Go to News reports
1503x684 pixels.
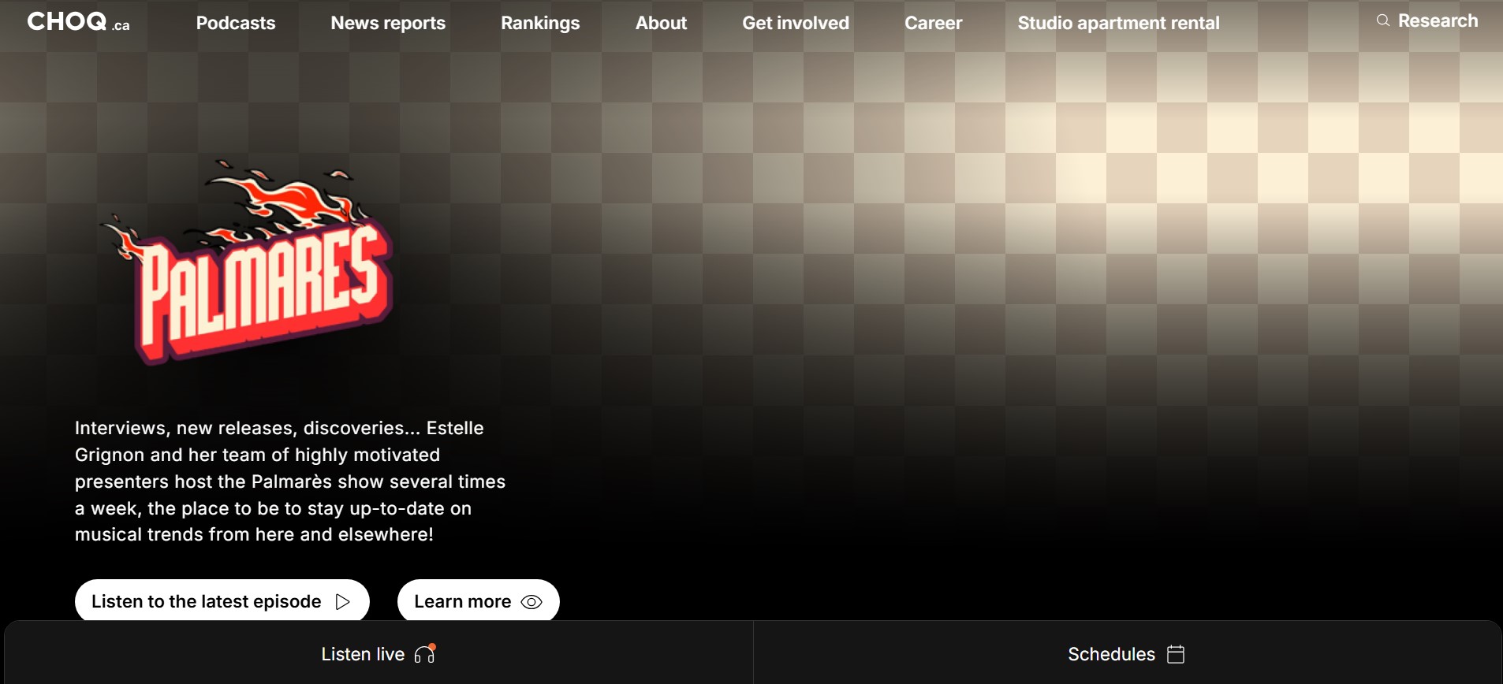388,23
